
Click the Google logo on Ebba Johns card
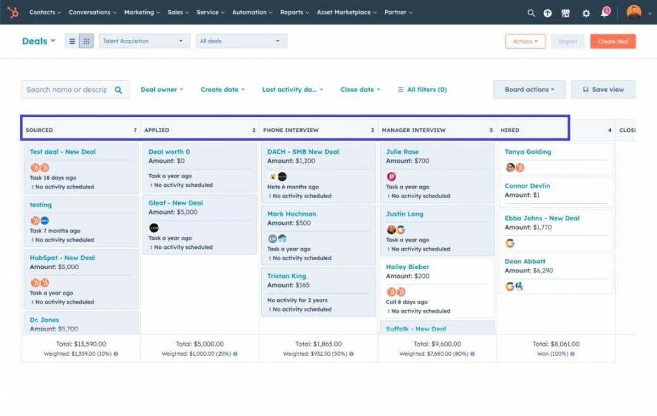pos(510,243)
